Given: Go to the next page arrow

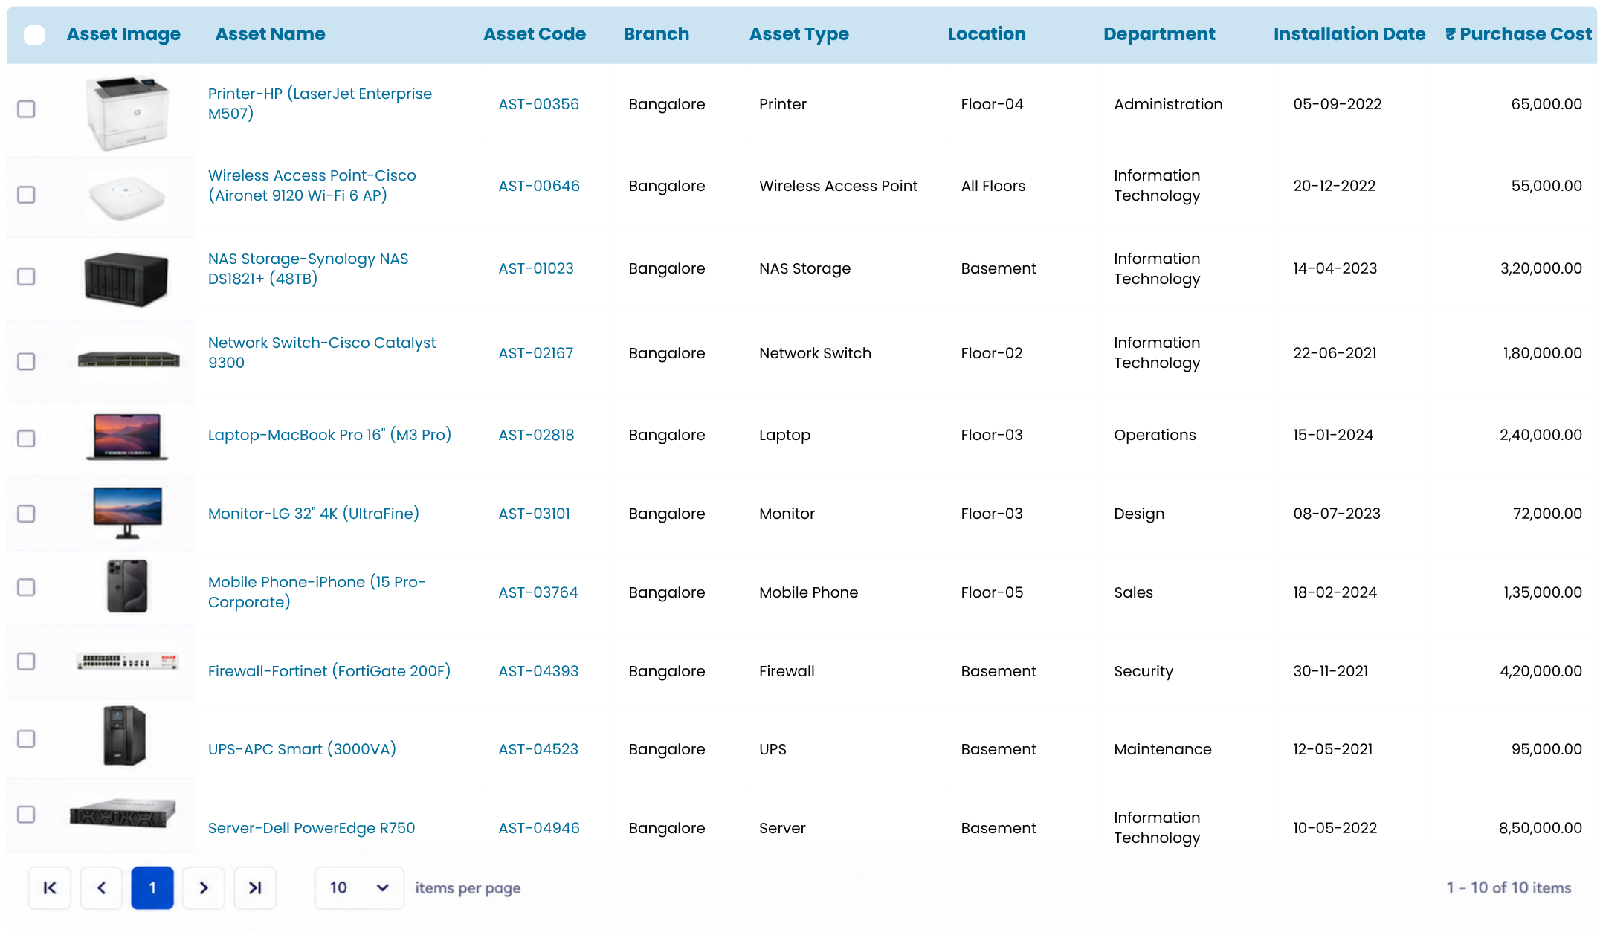Looking at the screenshot, I should [204, 887].
